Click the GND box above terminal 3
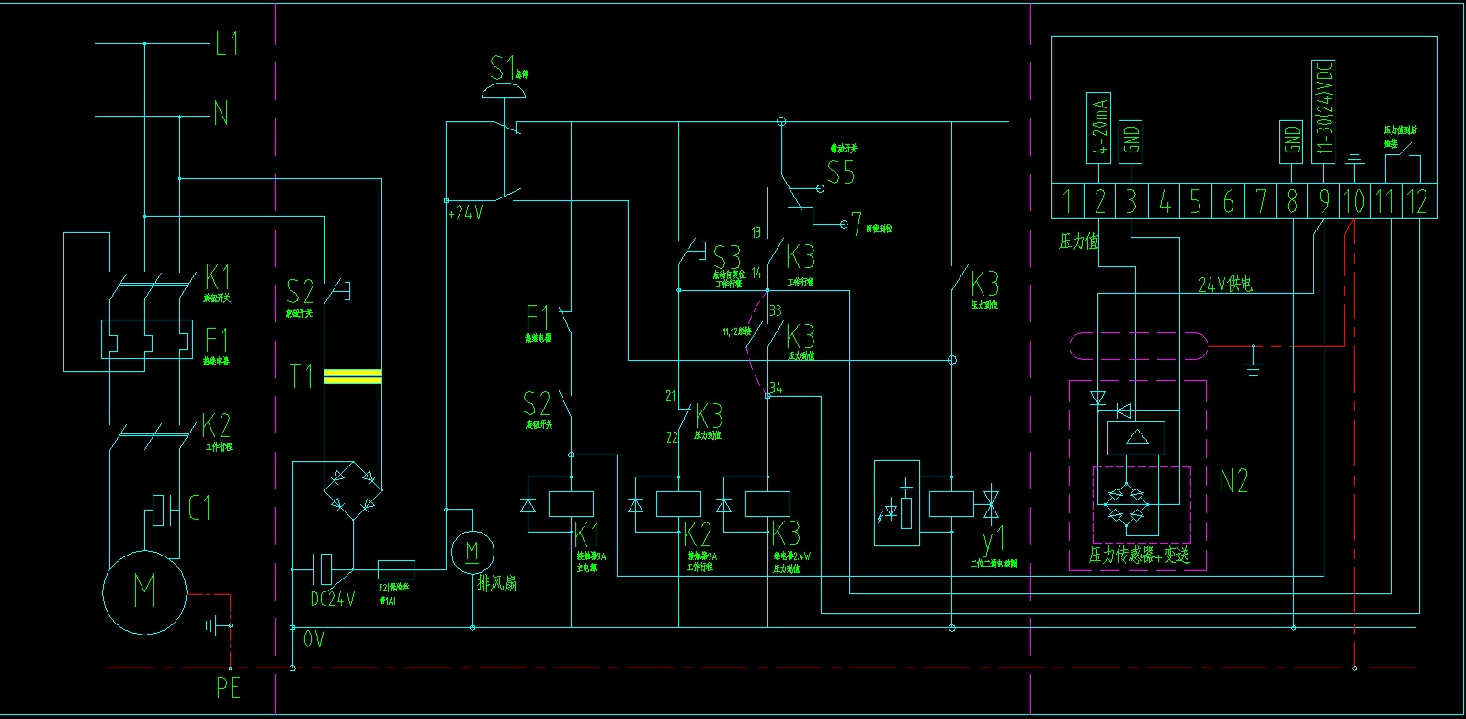This screenshot has width=1466, height=719. (1131, 141)
